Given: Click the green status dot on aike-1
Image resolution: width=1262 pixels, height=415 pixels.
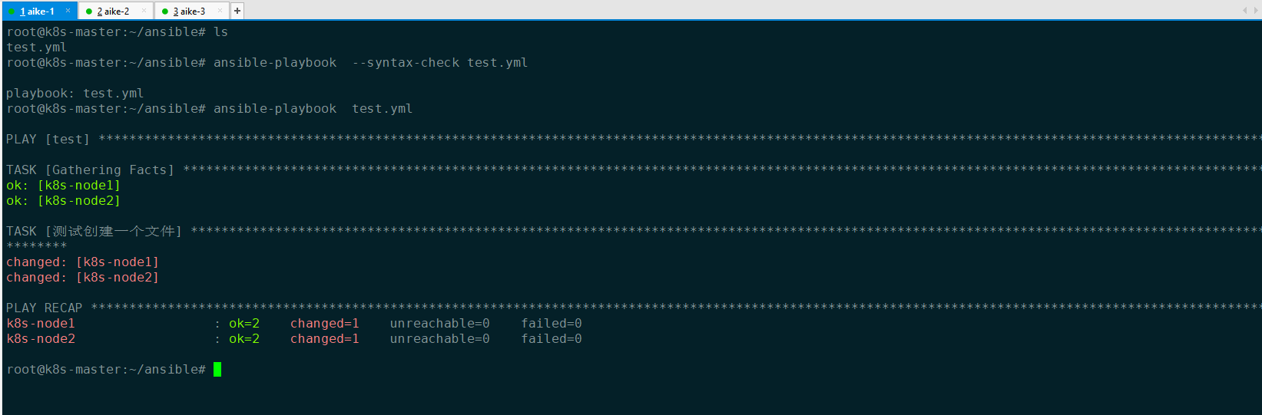Looking at the screenshot, I should 12,12.
